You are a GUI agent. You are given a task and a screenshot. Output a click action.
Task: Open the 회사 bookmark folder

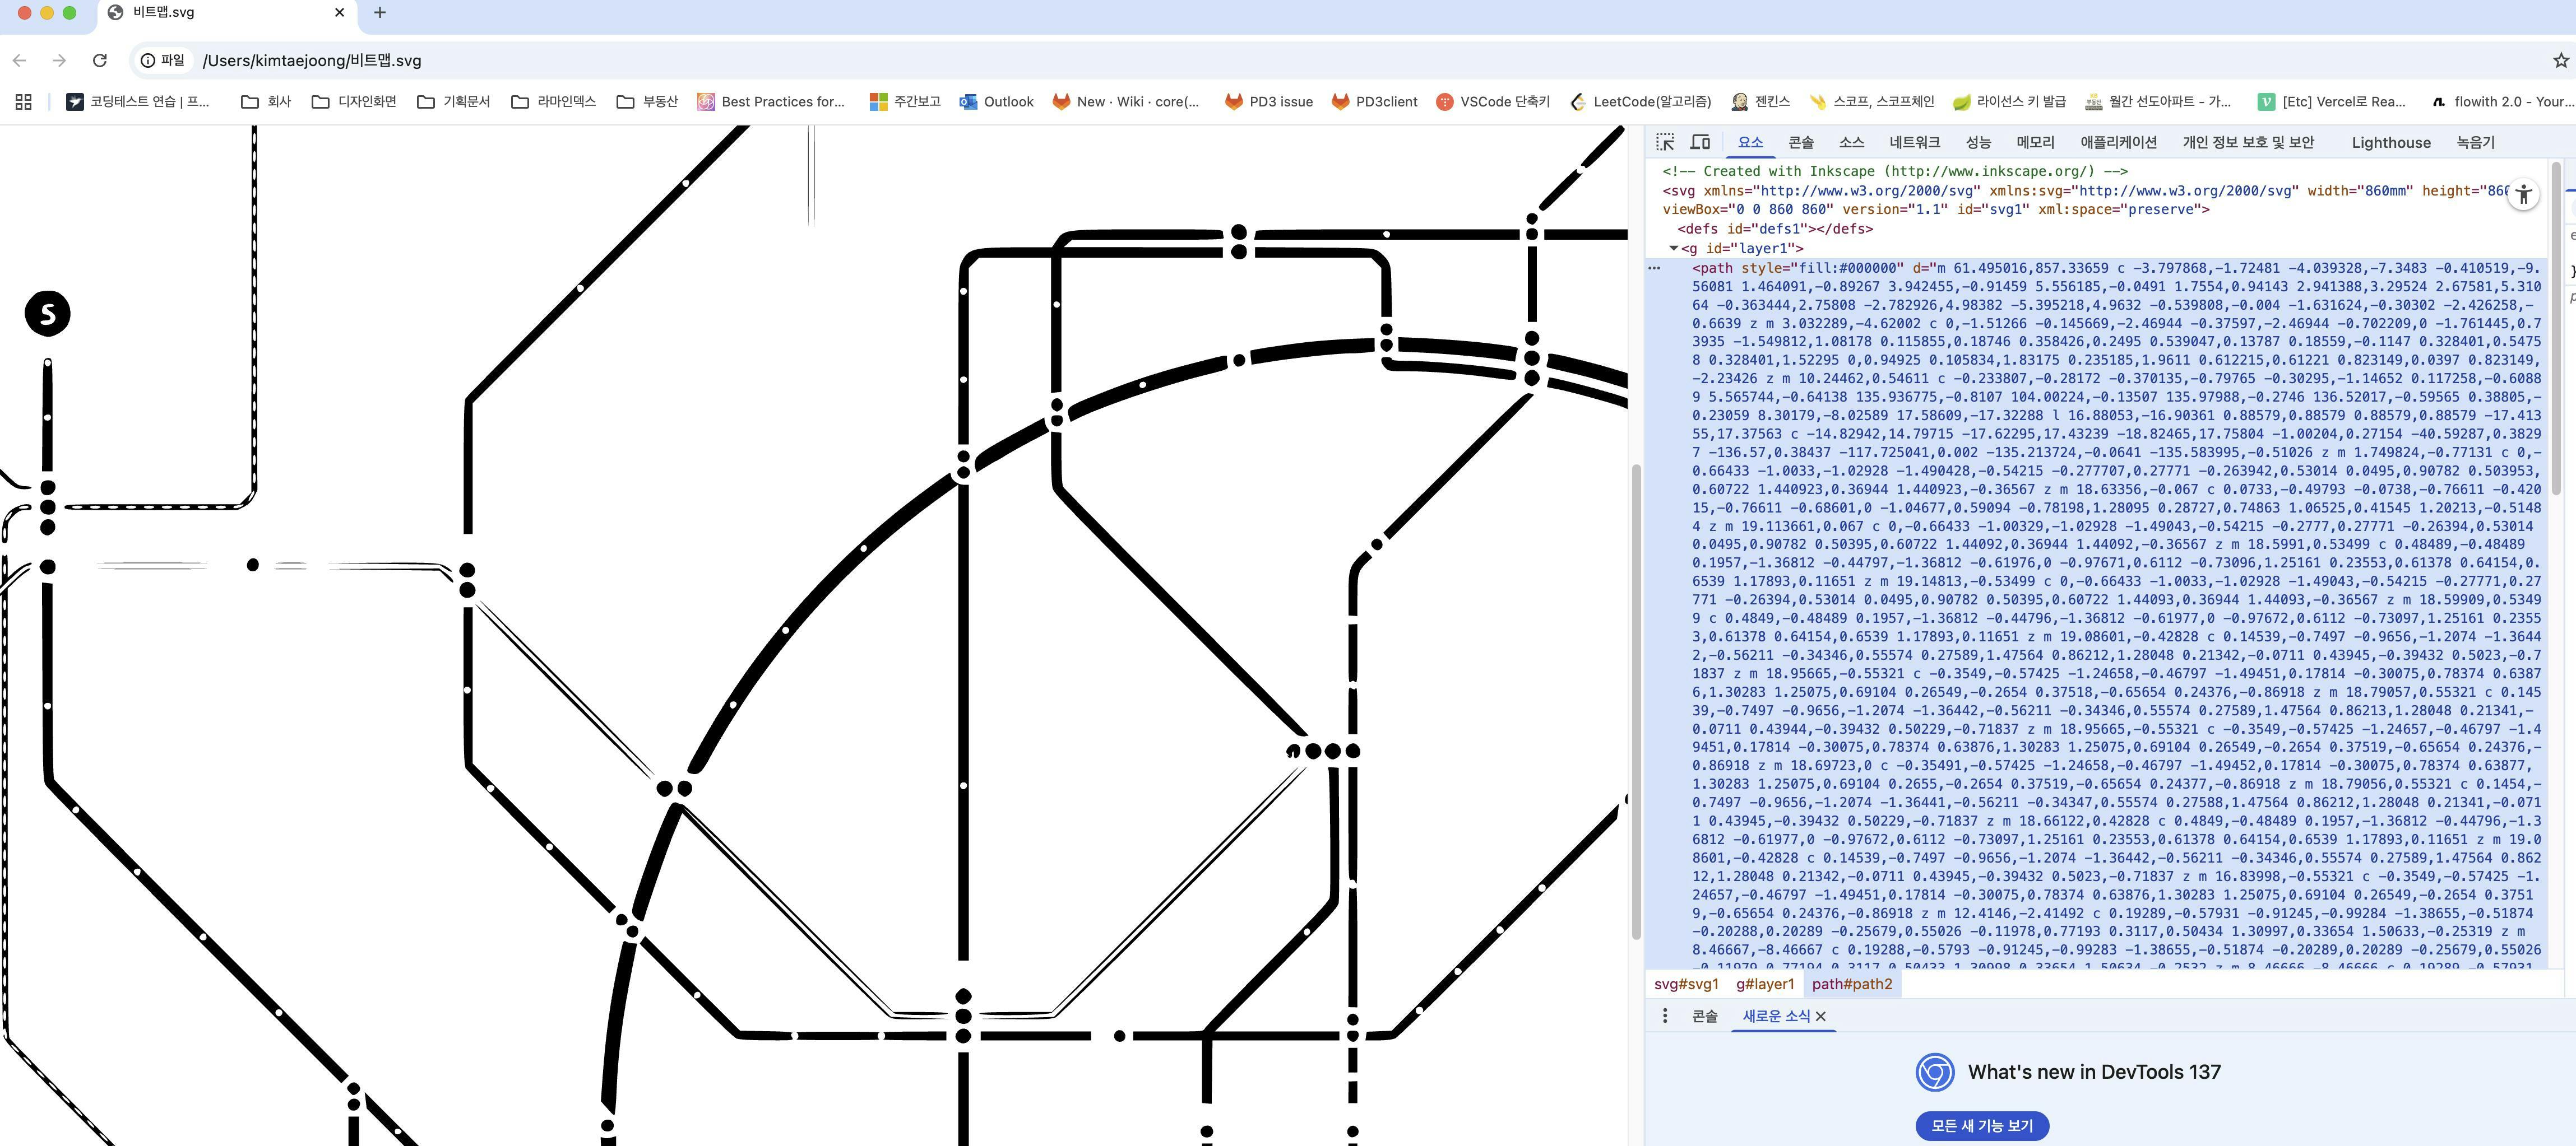[266, 102]
